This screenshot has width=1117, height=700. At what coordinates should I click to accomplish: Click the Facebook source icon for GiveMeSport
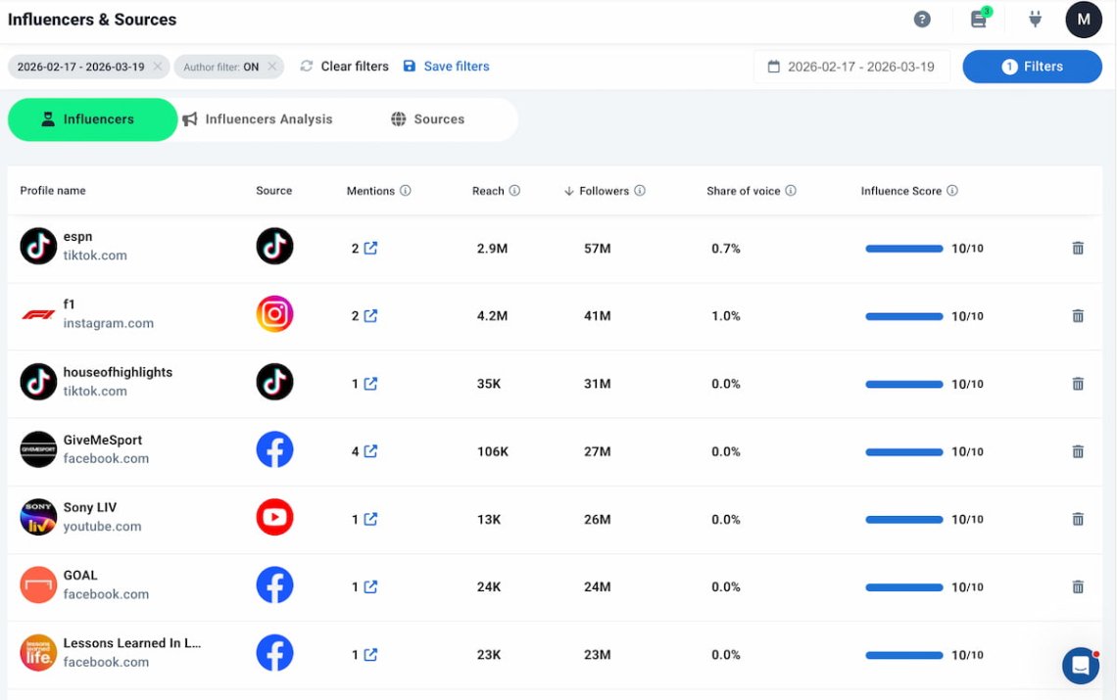tap(274, 449)
